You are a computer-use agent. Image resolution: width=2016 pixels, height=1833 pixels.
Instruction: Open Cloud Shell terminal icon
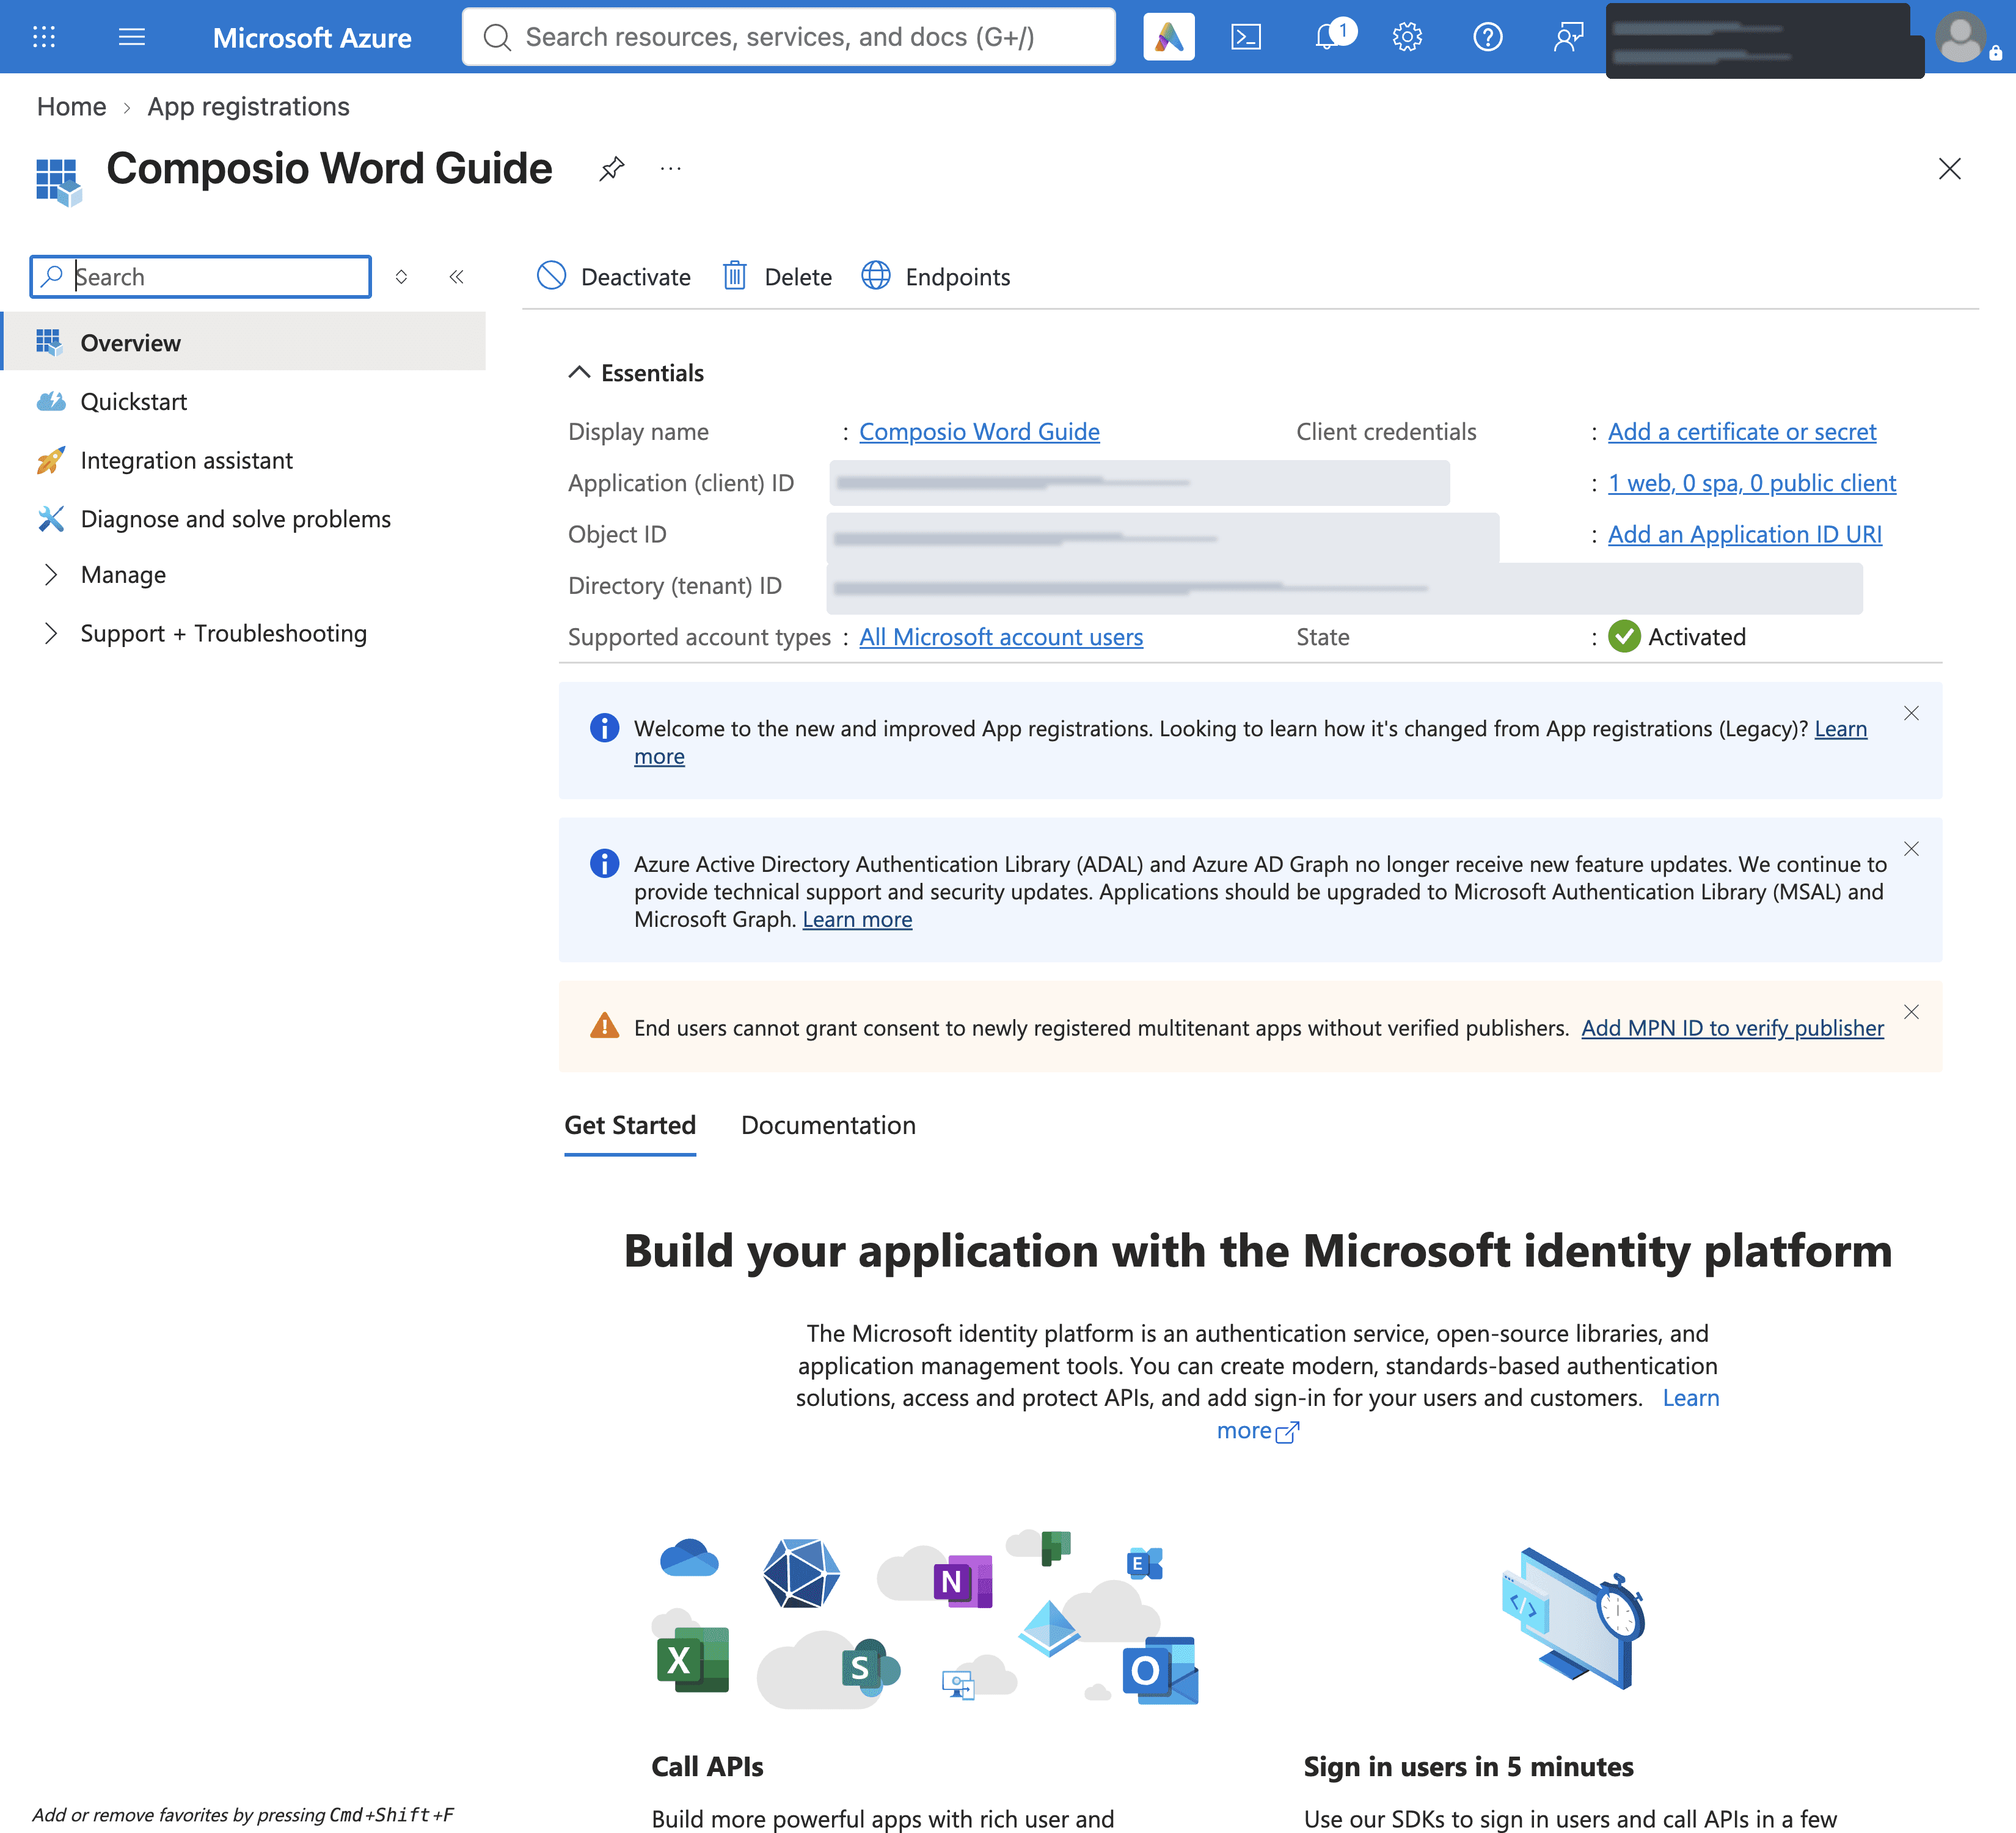coord(1246,37)
